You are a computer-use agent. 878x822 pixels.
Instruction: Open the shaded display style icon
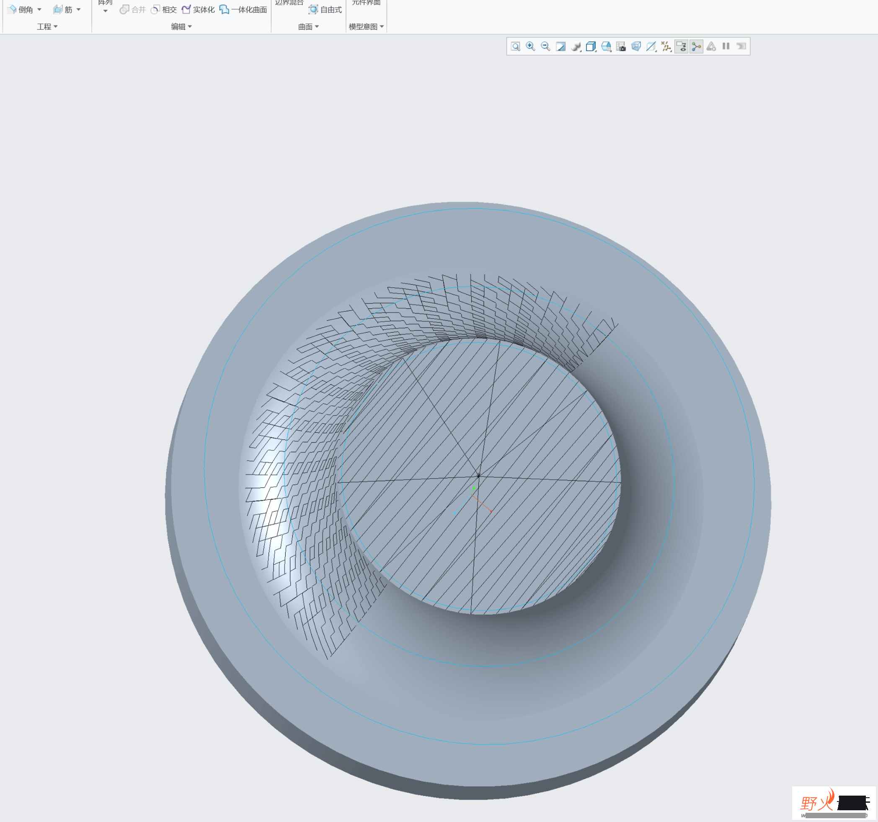576,47
